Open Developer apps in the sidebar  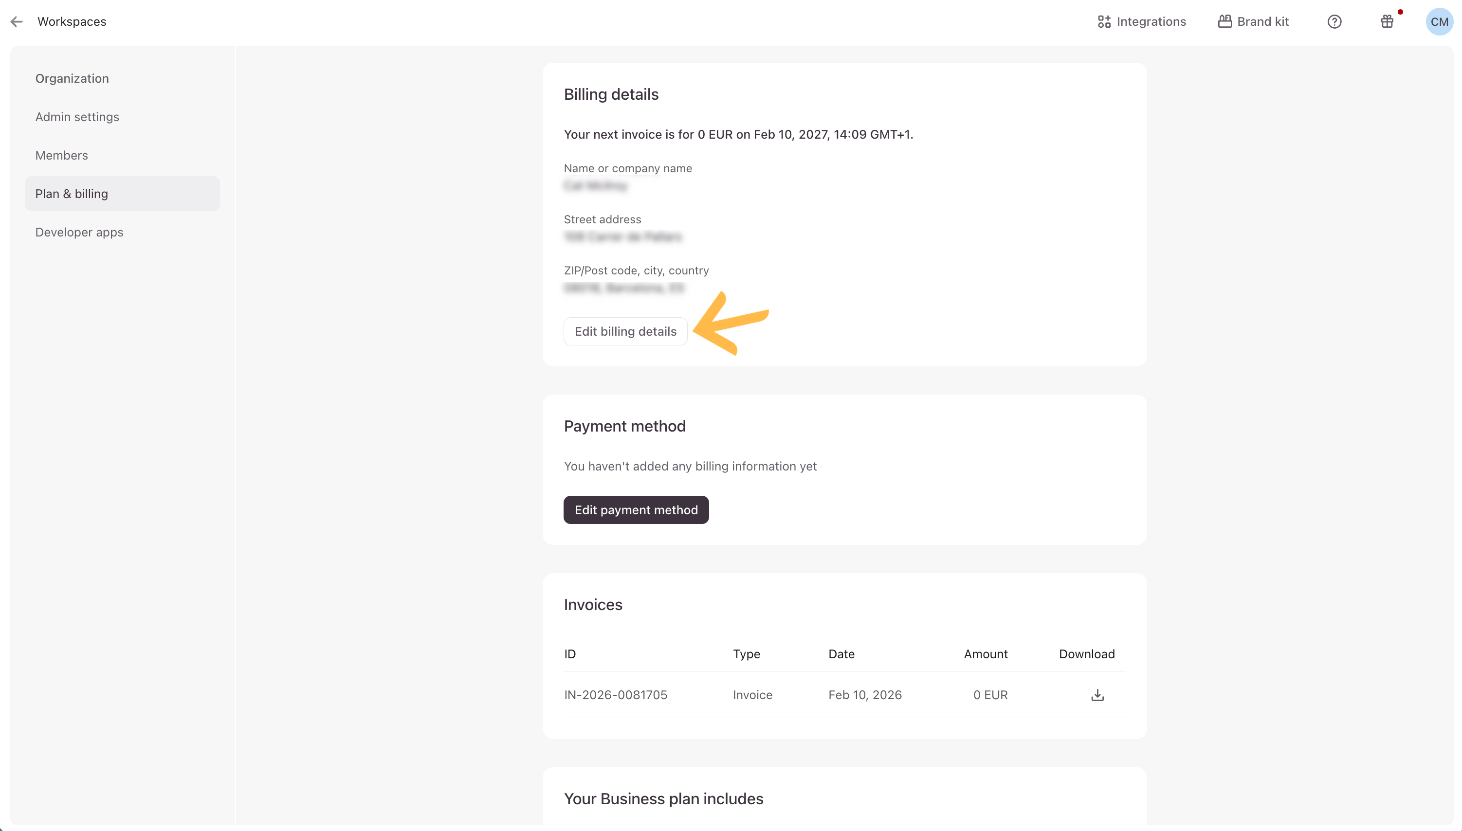pos(79,232)
